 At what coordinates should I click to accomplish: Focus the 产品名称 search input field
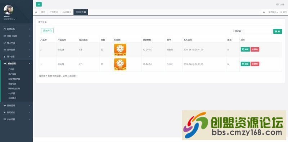click(258, 31)
